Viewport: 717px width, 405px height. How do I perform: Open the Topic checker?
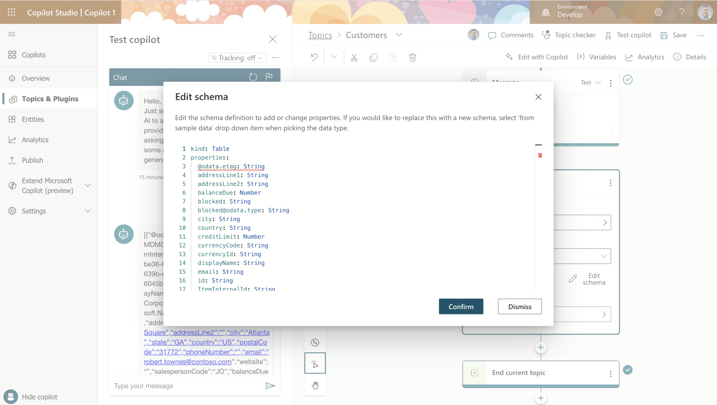(569, 35)
